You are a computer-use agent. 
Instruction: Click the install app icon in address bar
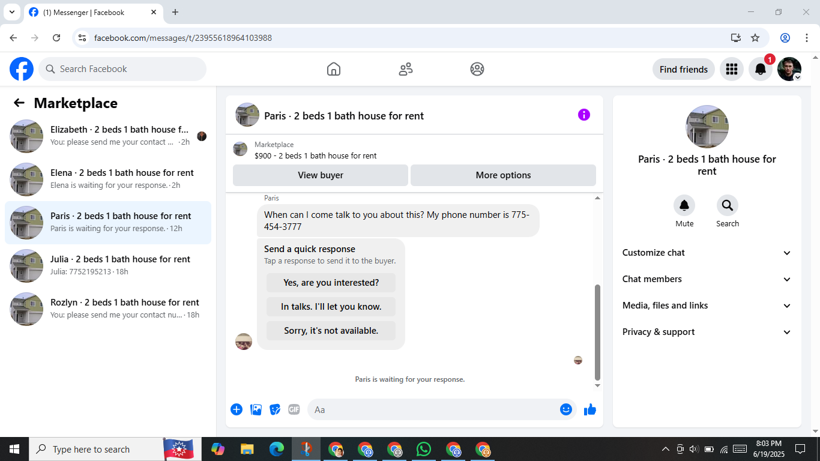pyautogui.click(x=736, y=38)
